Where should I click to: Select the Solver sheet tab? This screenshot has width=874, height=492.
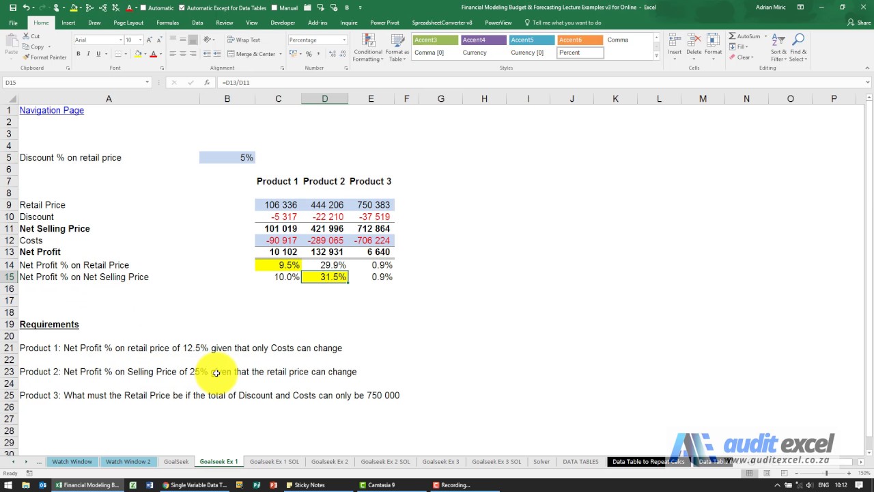(x=541, y=462)
